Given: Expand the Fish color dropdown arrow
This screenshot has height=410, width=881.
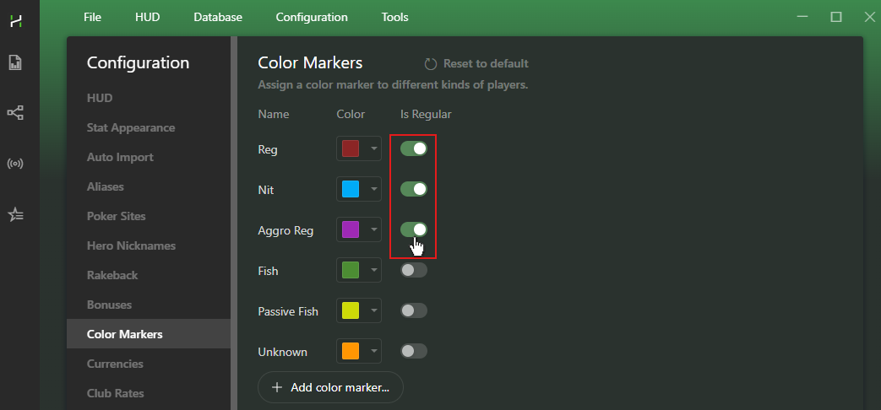Looking at the screenshot, I should pos(373,270).
